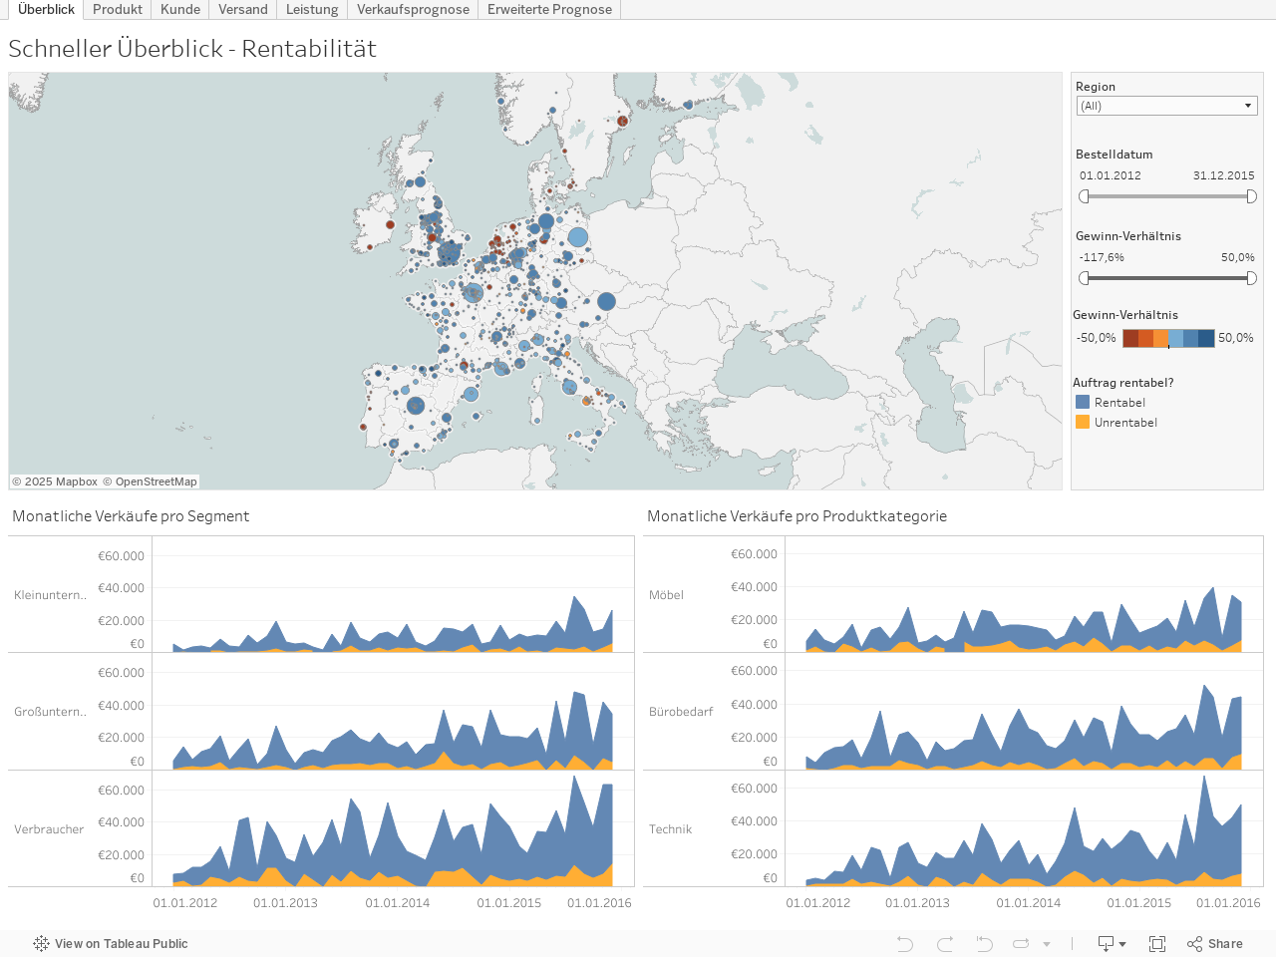Image resolution: width=1276 pixels, height=957 pixels.
Task: Click the redo arrow in bottom toolbar
Action: [945, 944]
